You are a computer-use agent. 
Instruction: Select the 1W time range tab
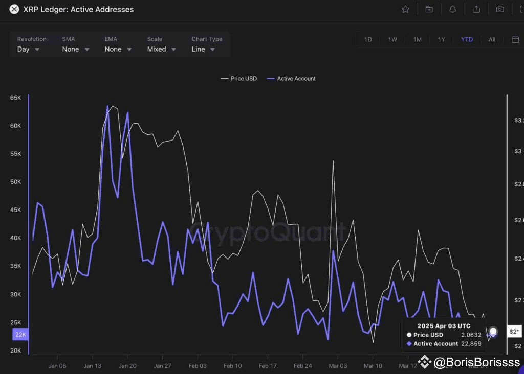coord(392,40)
